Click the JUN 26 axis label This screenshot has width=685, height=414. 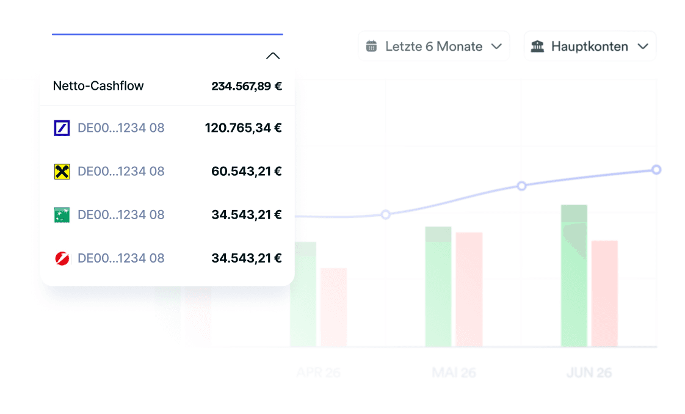click(589, 372)
